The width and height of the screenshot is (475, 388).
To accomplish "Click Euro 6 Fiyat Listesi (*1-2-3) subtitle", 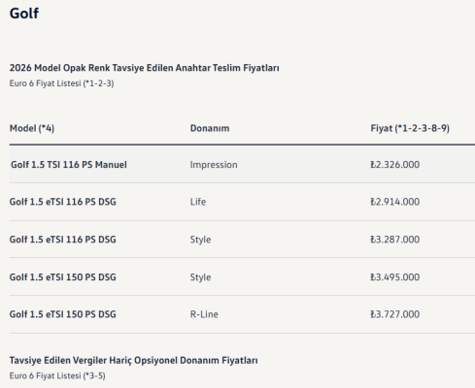I will click(x=61, y=83).
